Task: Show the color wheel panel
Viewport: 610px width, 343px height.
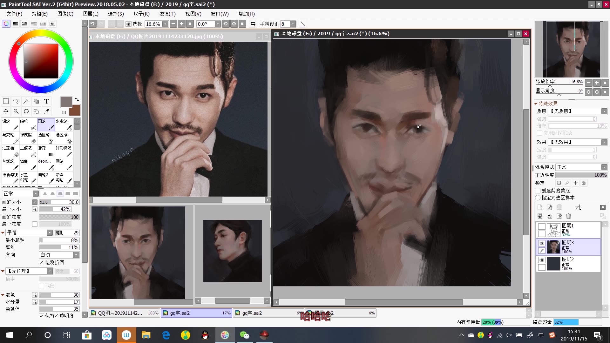Action: (x=6, y=24)
